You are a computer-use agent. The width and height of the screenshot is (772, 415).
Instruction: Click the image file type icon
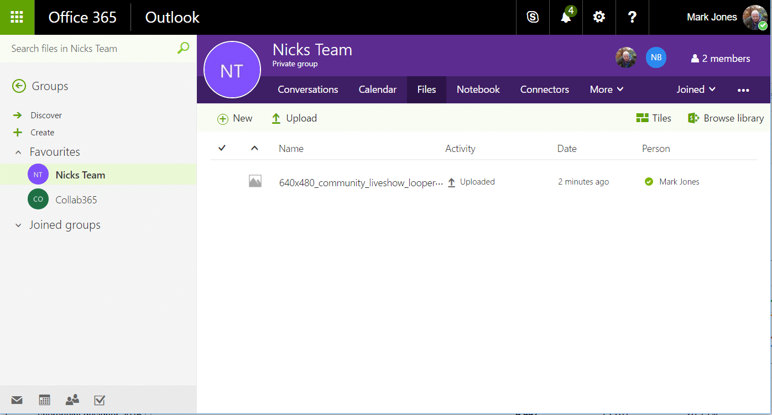click(255, 181)
